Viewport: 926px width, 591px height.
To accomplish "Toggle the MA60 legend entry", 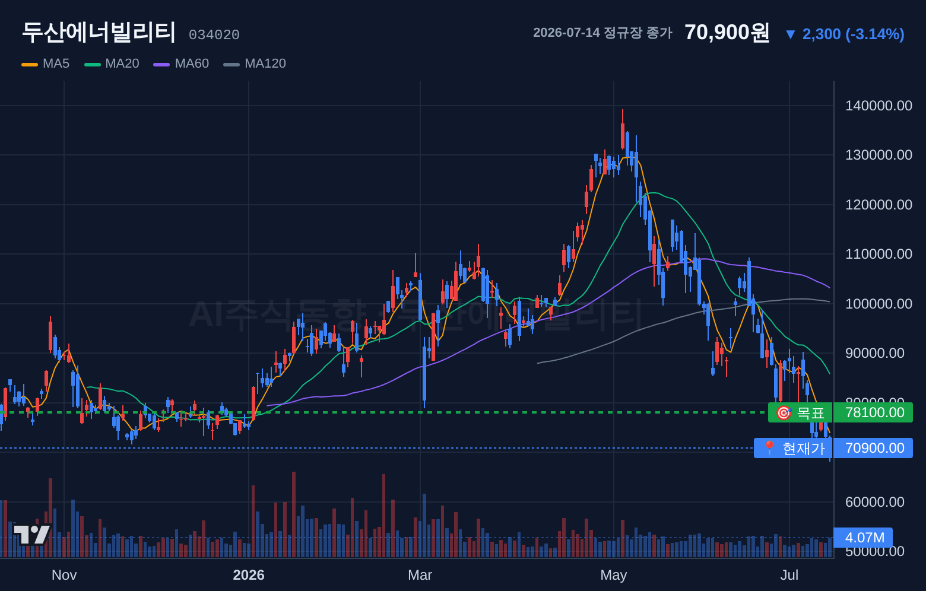I will click(x=181, y=63).
